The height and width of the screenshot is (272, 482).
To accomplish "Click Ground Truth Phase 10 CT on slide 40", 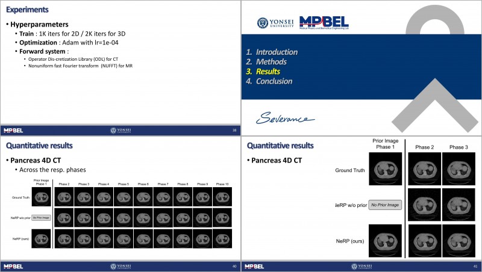I will point(222,197).
